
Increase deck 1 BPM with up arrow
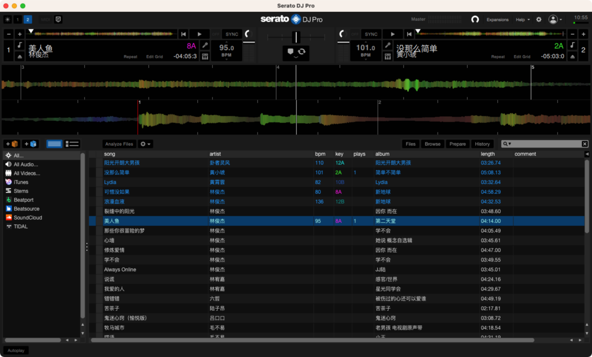coord(227,42)
